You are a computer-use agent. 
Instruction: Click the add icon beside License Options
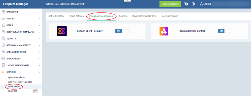coord(186,4)
